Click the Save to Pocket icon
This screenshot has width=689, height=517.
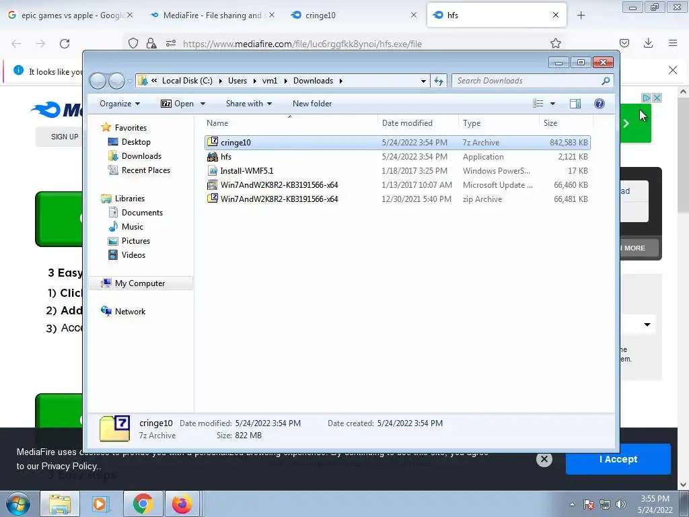[624, 43]
